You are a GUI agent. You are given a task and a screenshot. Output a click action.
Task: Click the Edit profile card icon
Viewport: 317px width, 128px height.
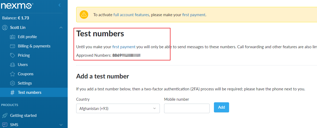click(x=12, y=37)
